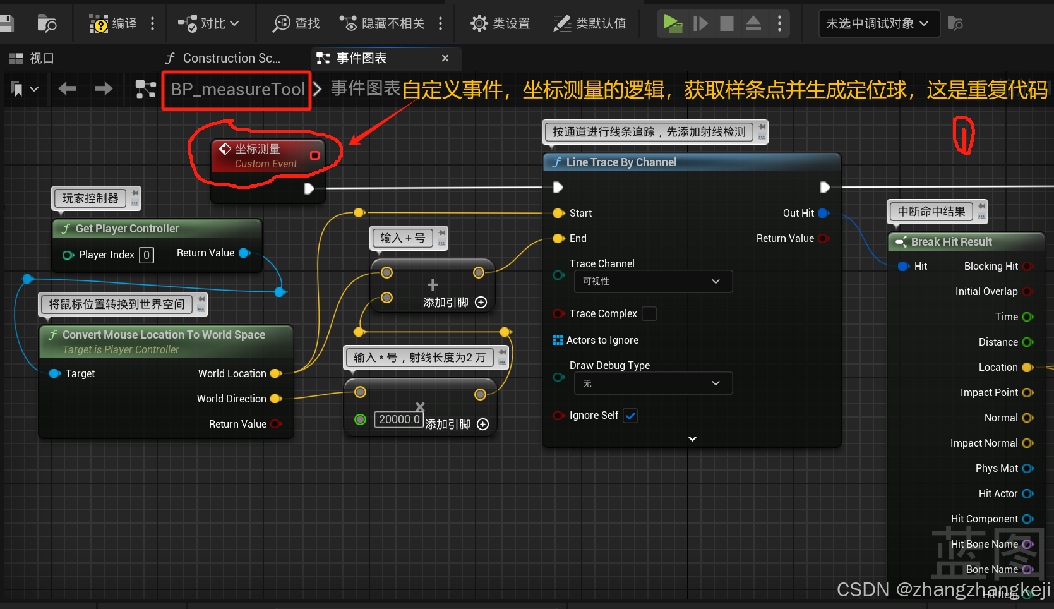Click the graph hierarchy icon
Viewport: 1054px width, 609px height.
(146, 89)
